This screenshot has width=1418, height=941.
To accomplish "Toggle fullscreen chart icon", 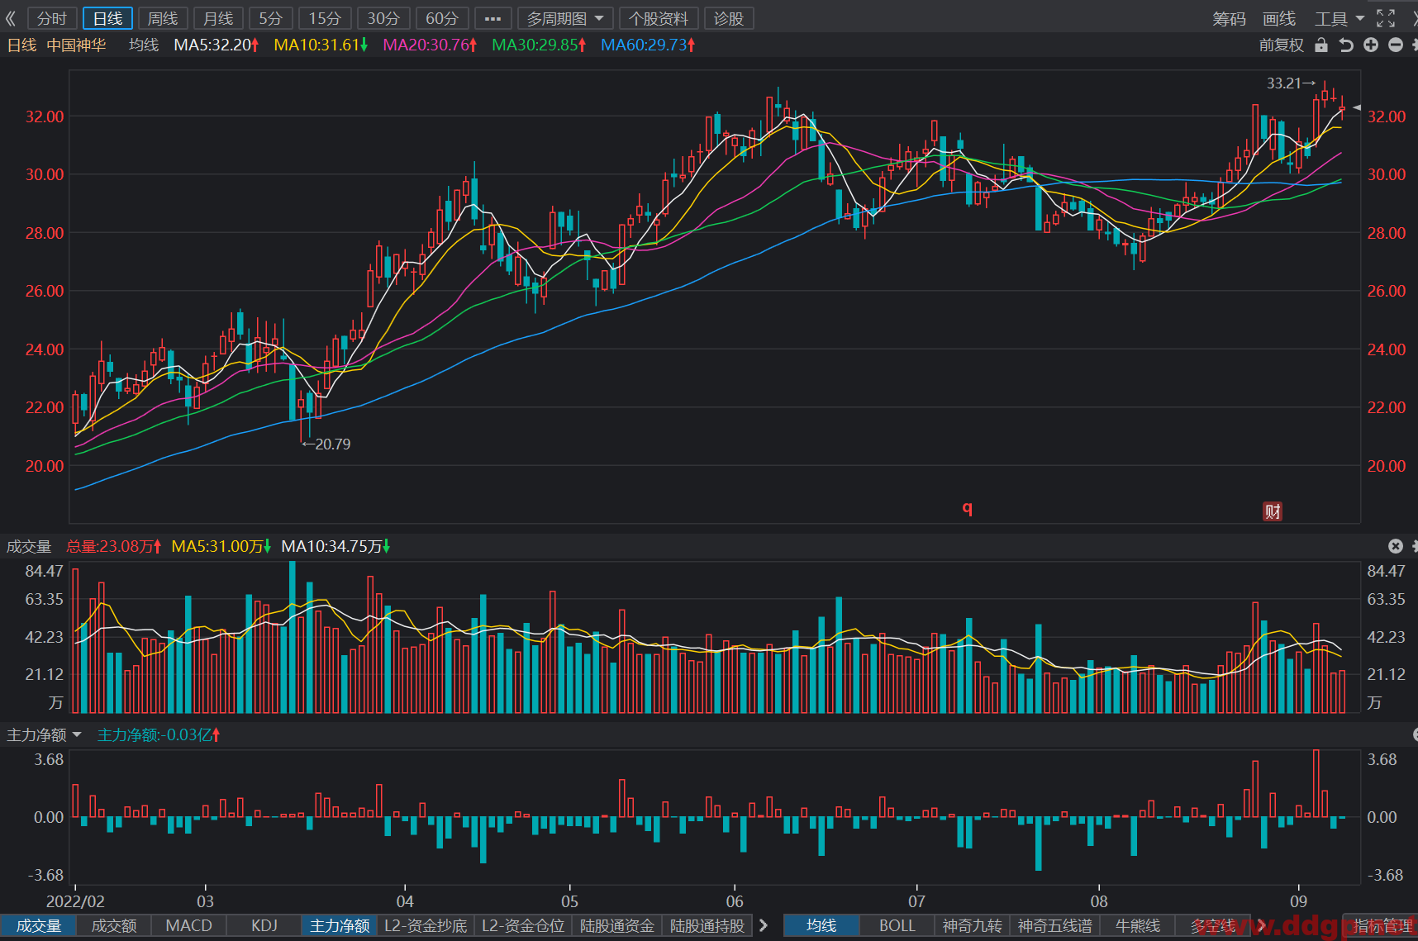I will coord(1386,18).
